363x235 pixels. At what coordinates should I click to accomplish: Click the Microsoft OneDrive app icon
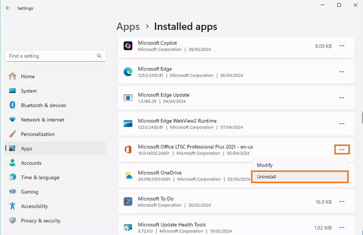pos(128,176)
